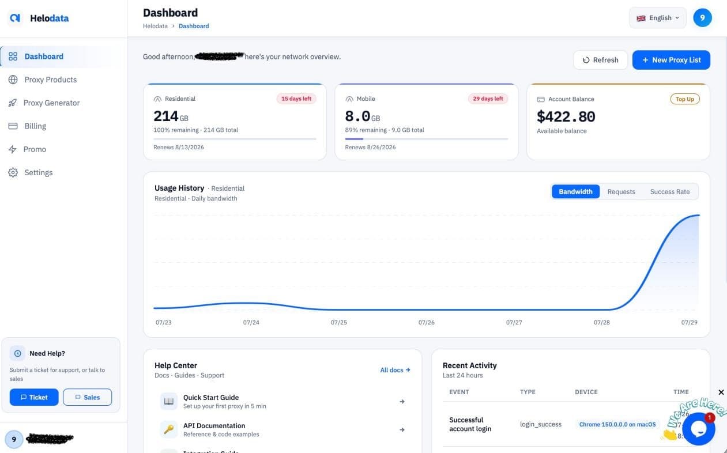The image size is (727, 453).
Task: Click Renews 8/26/2026 text
Action: click(x=370, y=147)
